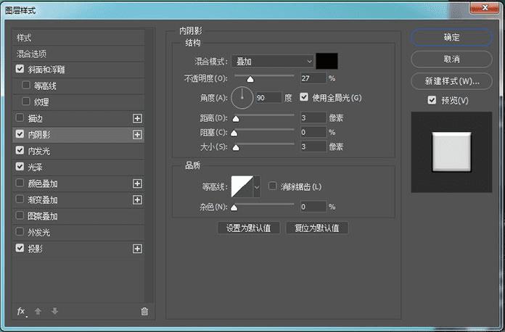The image size is (505, 332).
Task: Select the 样式 list item
Action: pyautogui.click(x=78, y=38)
